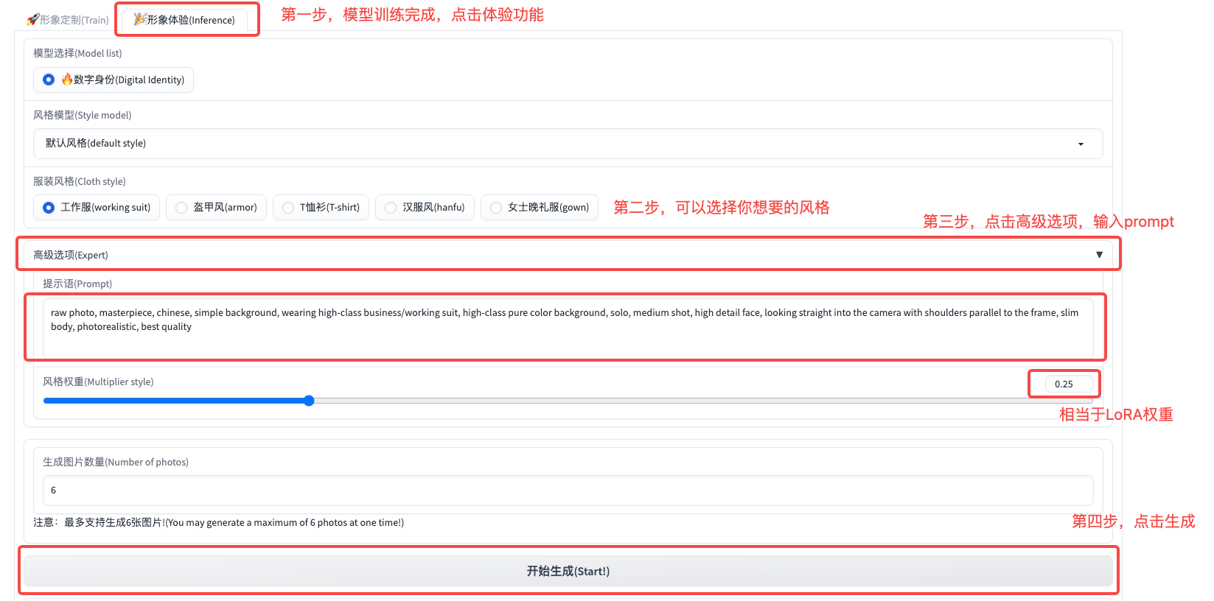Image resolution: width=1214 pixels, height=601 pixels.
Task: Click the Multiplier style slider handle
Action: click(x=309, y=401)
